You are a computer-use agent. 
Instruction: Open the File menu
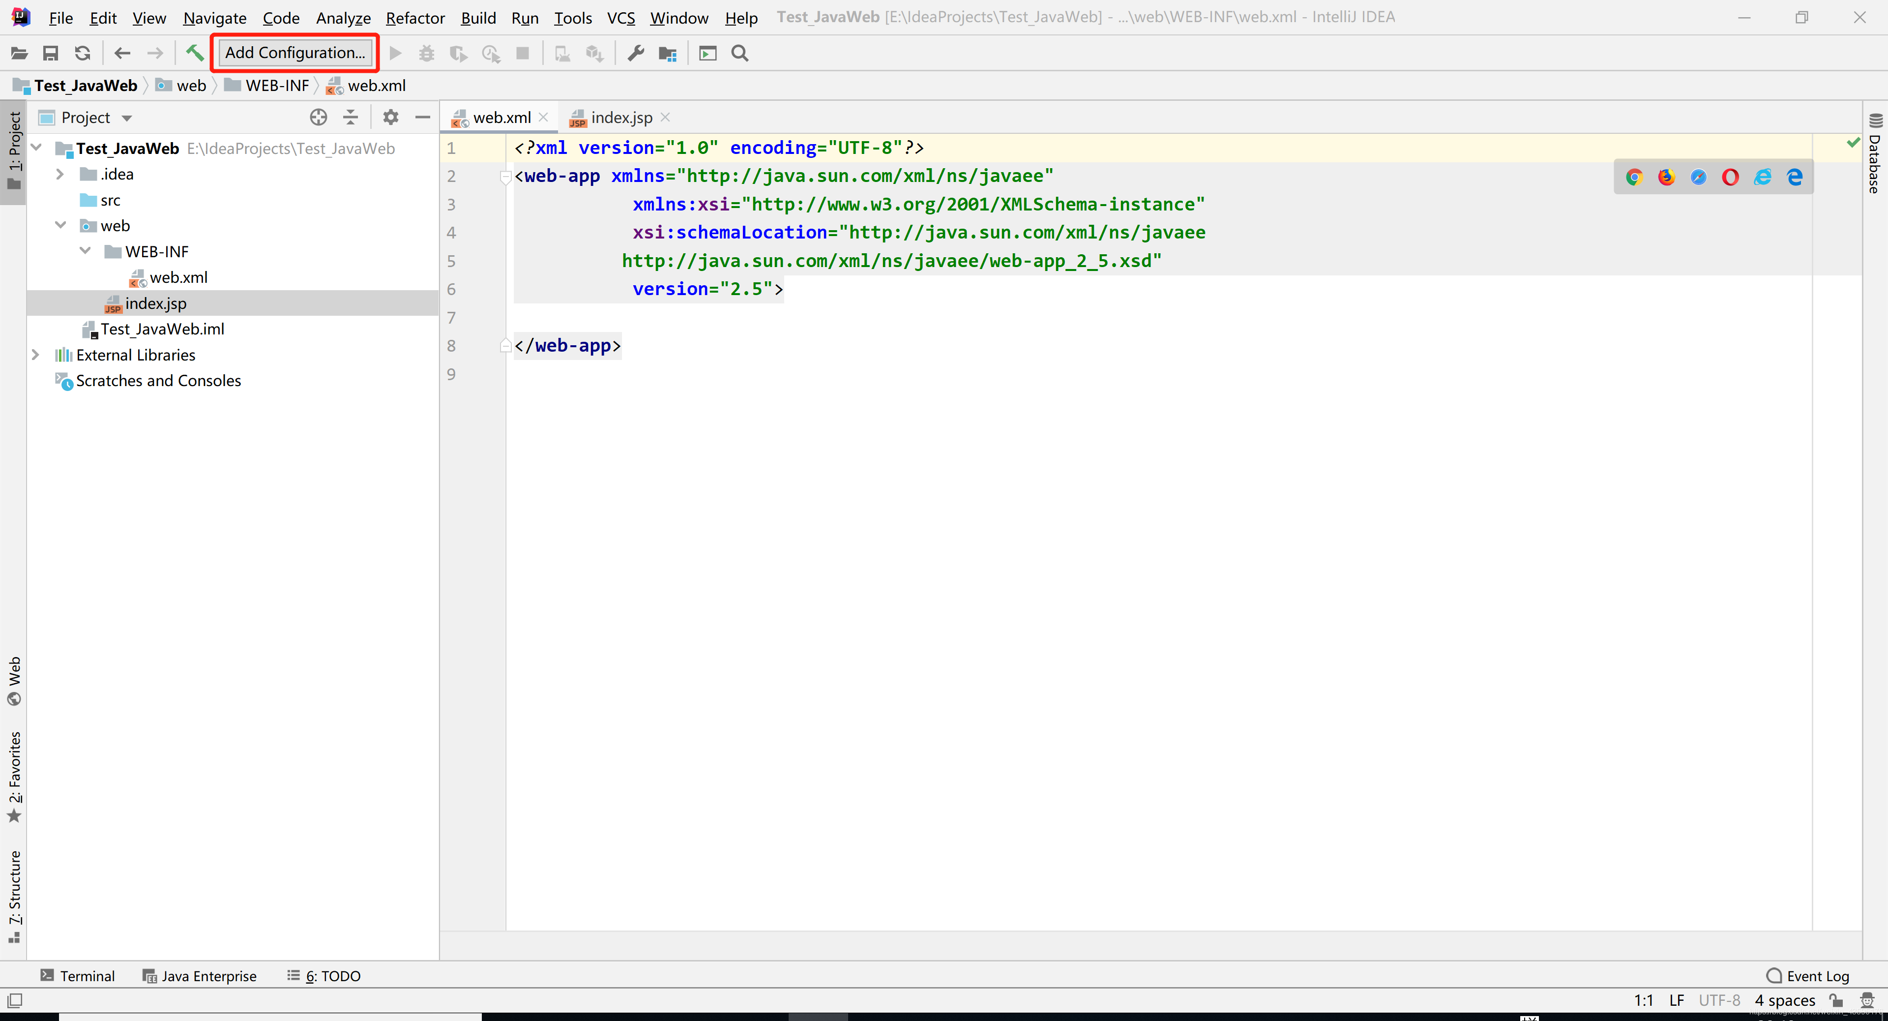tap(61, 18)
